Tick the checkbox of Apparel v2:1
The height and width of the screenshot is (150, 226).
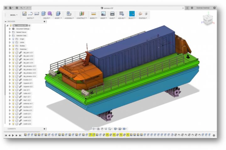pyautogui.click(x=17, y=83)
